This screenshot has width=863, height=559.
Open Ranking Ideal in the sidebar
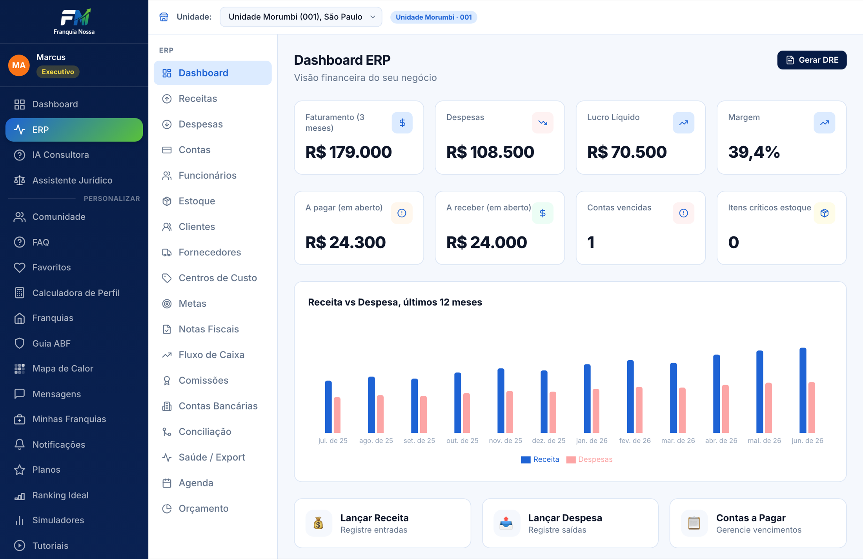[74, 495]
